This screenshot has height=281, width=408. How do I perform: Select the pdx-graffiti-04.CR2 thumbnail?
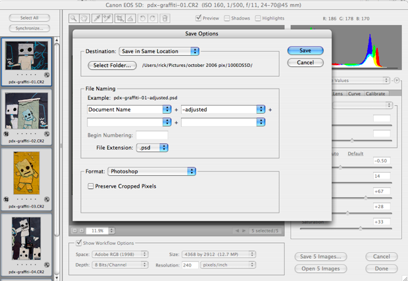click(26, 245)
